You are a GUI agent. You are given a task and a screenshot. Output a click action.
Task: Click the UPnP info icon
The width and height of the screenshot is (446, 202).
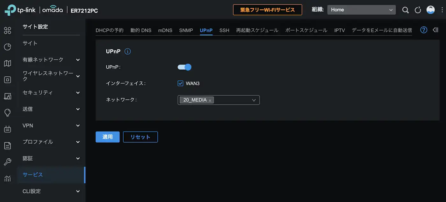point(128,51)
